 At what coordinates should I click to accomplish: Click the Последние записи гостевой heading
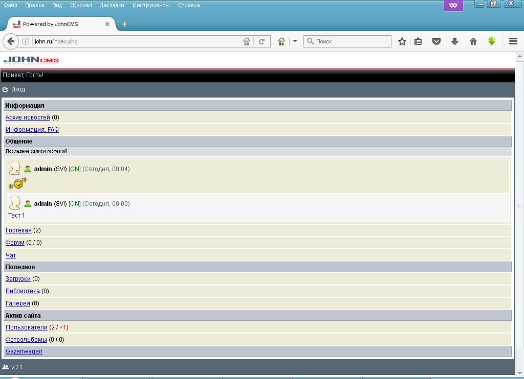36,151
